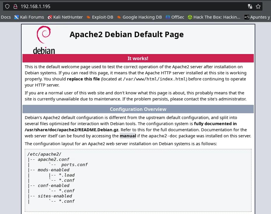The width and height of the screenshot is (271, 214).
Task: Click the manual link in Configuration Overview
Action: click(x=128, y=136)
